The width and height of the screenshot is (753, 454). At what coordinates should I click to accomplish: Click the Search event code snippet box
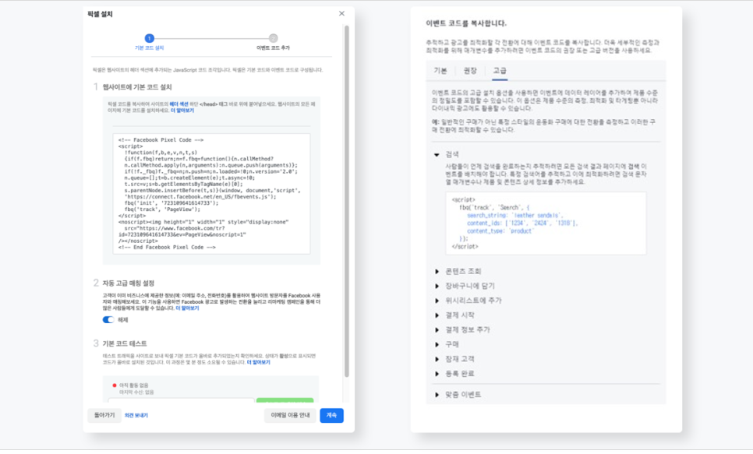tap(546, 223)
